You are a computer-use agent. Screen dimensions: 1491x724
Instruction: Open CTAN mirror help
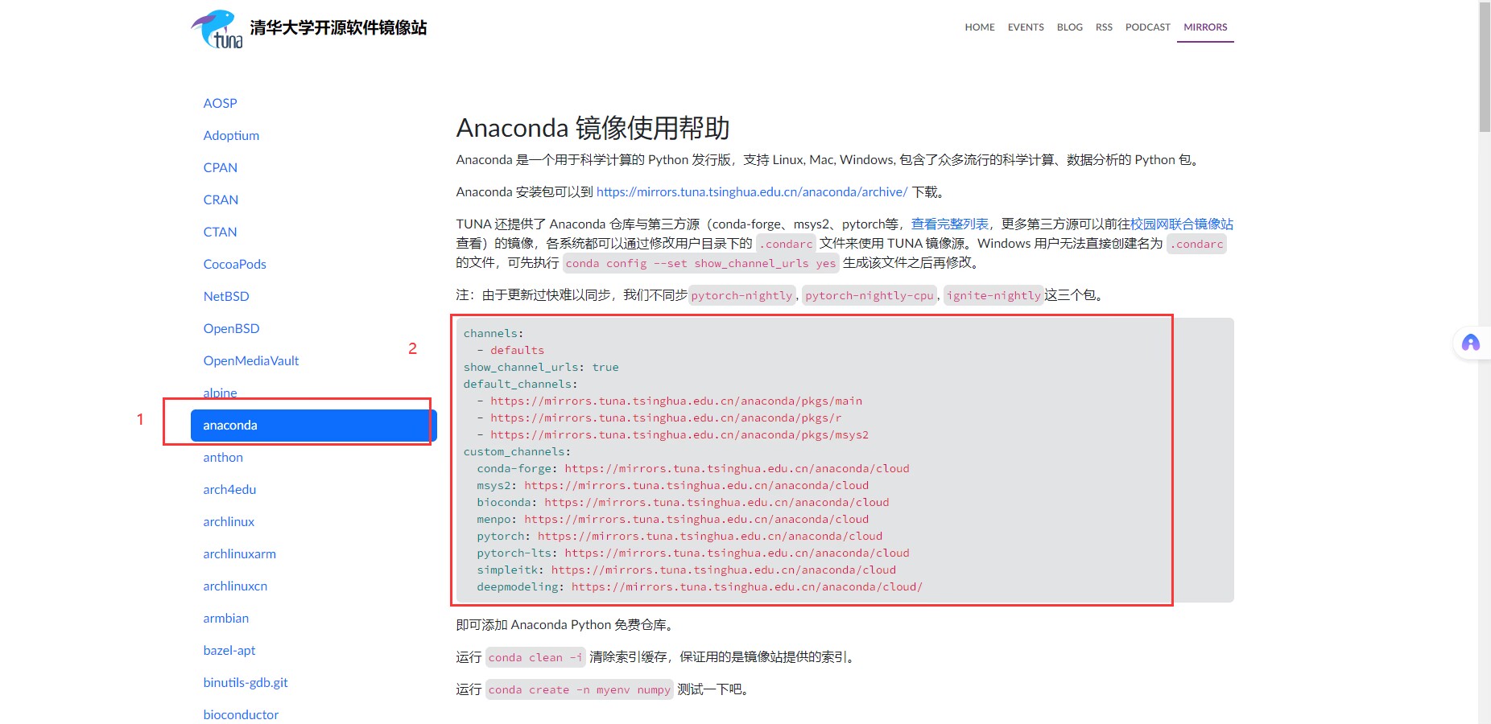(220, 232)
